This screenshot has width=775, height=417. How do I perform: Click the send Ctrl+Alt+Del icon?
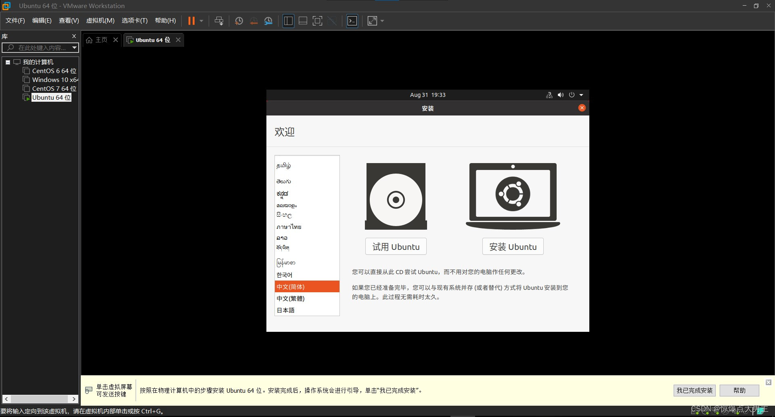pyautogui.click(x=219, y=21)
